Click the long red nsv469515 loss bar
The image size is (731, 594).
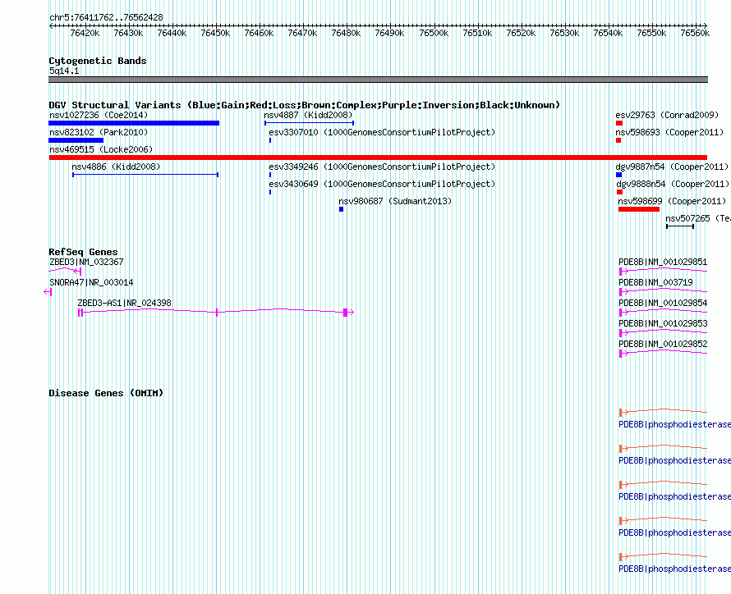pos(378,158)
